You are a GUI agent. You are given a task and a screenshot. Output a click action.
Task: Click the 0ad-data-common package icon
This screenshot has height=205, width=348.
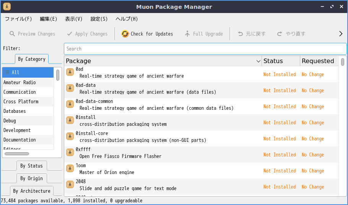tap(70, 104)
